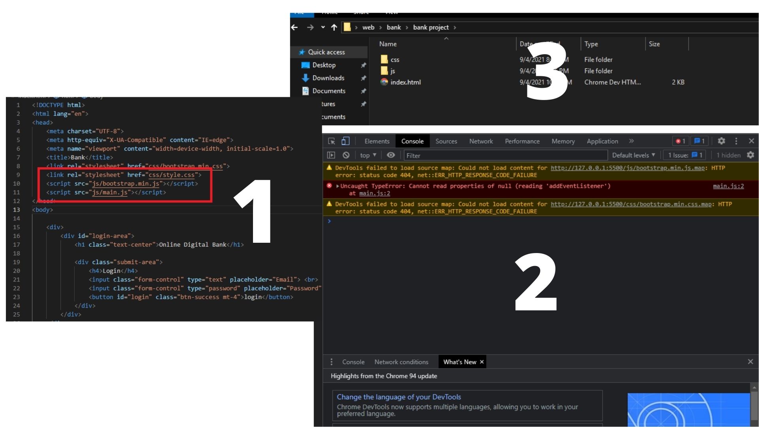Open the three-dot customize DevTools menu
Image resolution: width=759 pixels, height=427 pixels.
tap(736, 141)
